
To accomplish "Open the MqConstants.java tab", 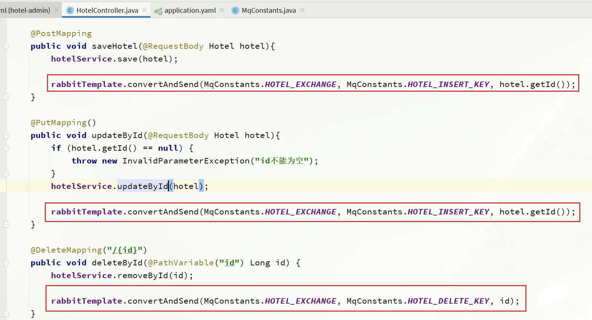I will [x=269, y=11].
